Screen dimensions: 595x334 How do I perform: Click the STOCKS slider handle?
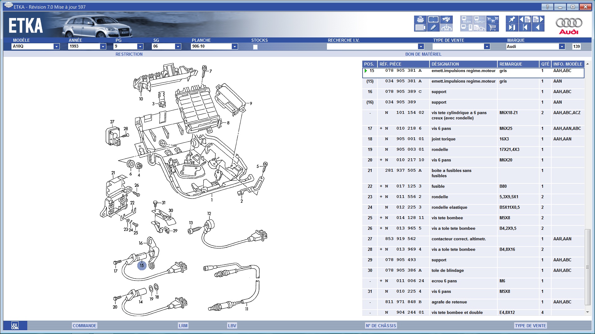coord(255,47)
